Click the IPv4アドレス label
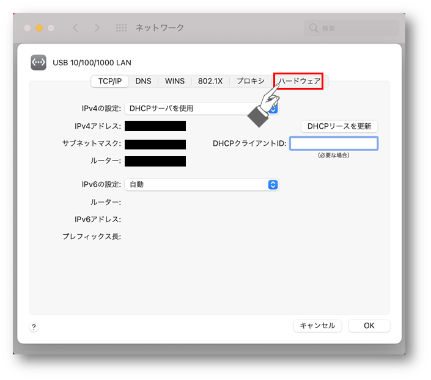The width and height of the screenshot is (431, 380). tap(98, 126)
